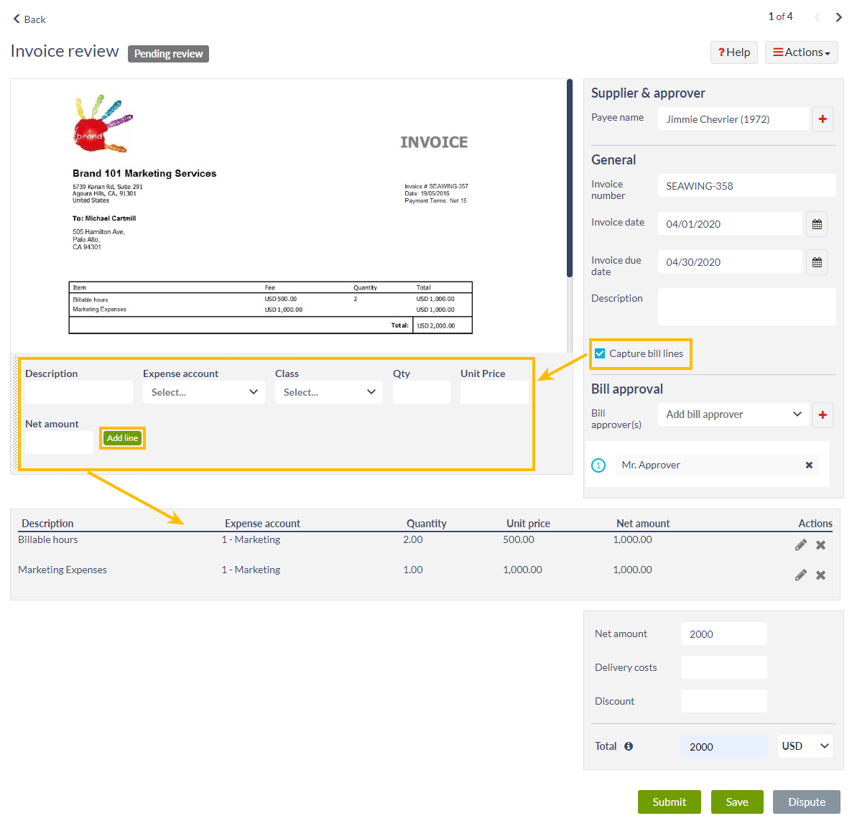The image size is (852, 826).
Task: Open the Invoice due date calendar picker
Action: [817, 262]
